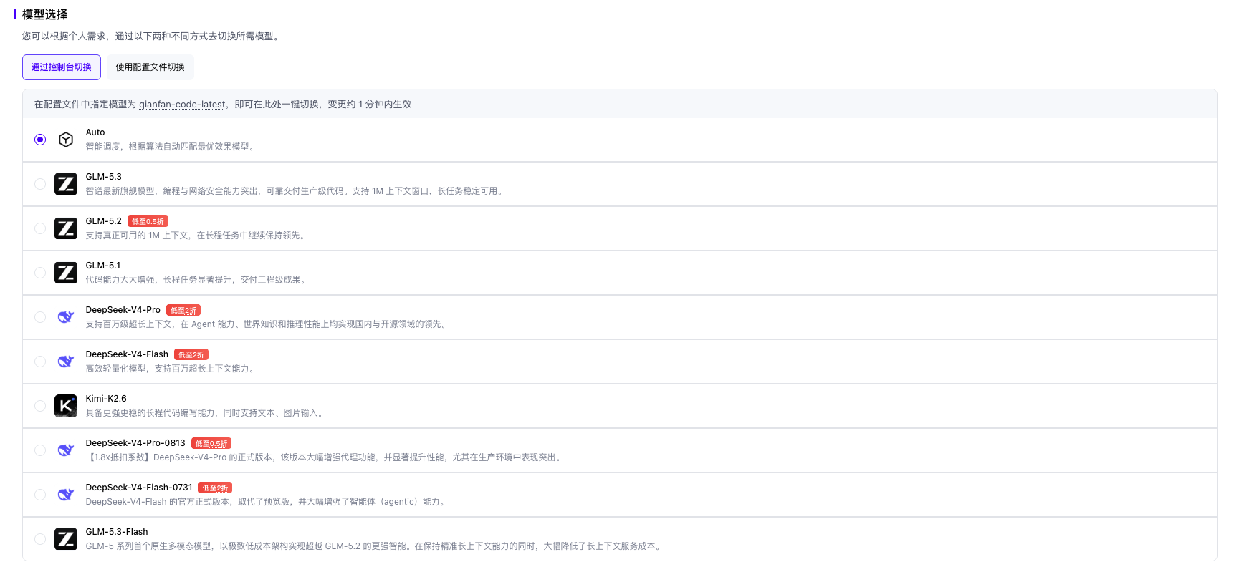Viewport: 1234px width, 567px height.
Task: Click the Auto cube icon
Action: pos(66,140)
